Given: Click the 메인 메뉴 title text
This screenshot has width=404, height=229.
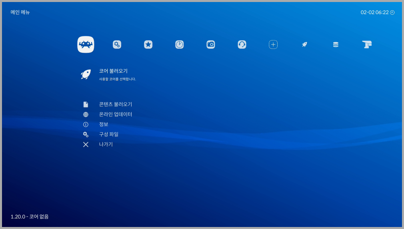Looking at the screenshot, I should click(x=20, y=12).
